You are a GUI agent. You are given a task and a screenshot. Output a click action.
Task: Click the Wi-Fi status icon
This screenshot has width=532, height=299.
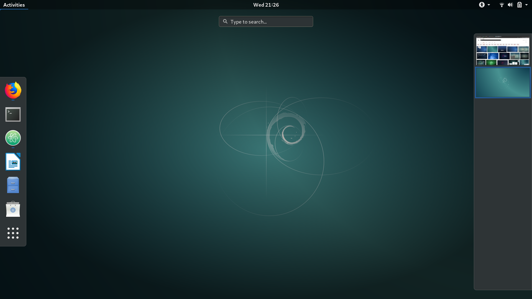502,5
